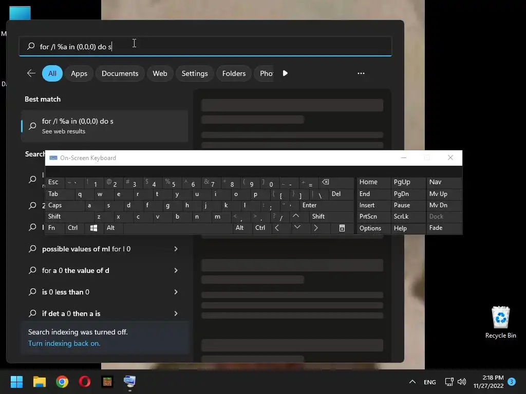Toggle the Caps key on On-Screen Keyboard
This screenshot has width=526, height=394.
click(64, 205)
